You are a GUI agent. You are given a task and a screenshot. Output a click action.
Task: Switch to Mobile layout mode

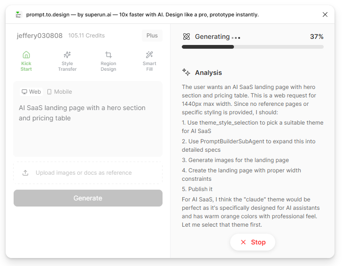[60, 92]
